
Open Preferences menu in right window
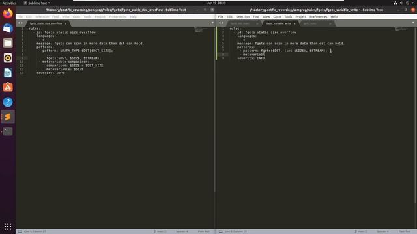click(x=319, y=17)
